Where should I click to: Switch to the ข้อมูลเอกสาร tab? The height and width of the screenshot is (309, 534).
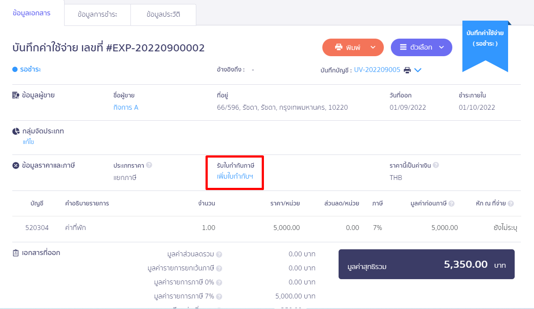point(32,13)
